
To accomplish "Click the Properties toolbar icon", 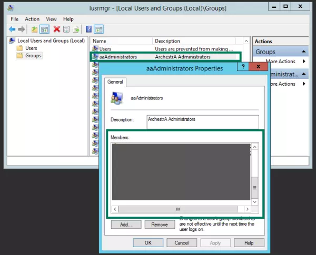I will coord(66,29).
